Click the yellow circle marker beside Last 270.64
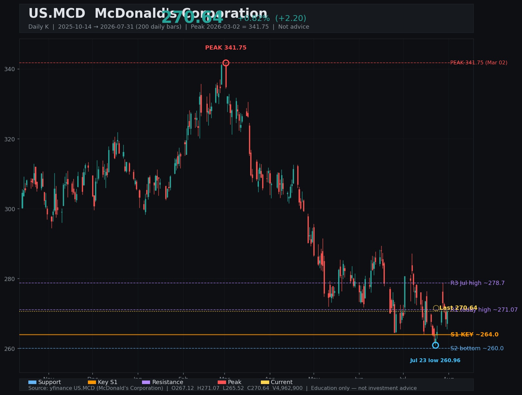The width and height of the screenshot is (522, 395). (x=436, y=308)
